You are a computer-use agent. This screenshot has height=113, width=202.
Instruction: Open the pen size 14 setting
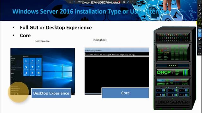pyautogui.click(x=200, y=49)
